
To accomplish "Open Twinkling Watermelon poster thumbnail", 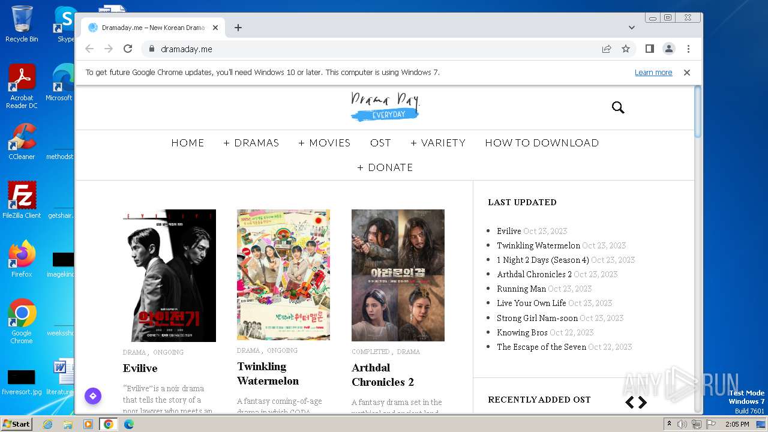I will coord(283,275).
